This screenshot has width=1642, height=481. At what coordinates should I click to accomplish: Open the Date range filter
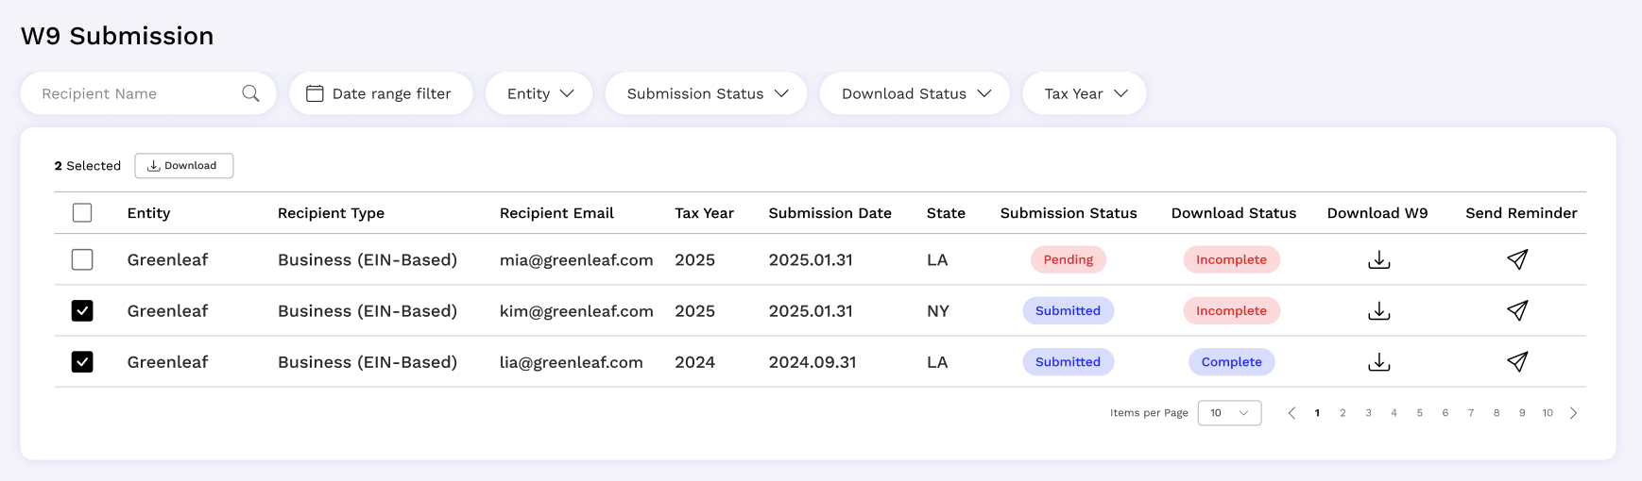(x=380, y=93)
